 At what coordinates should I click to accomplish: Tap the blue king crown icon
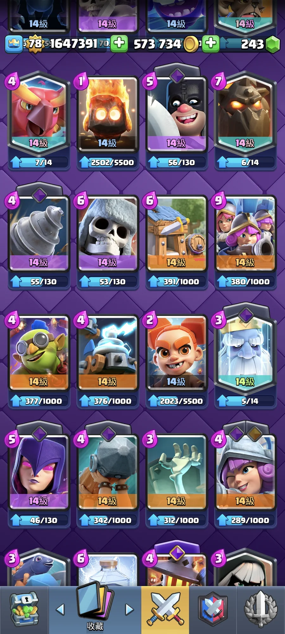(14, 44)
